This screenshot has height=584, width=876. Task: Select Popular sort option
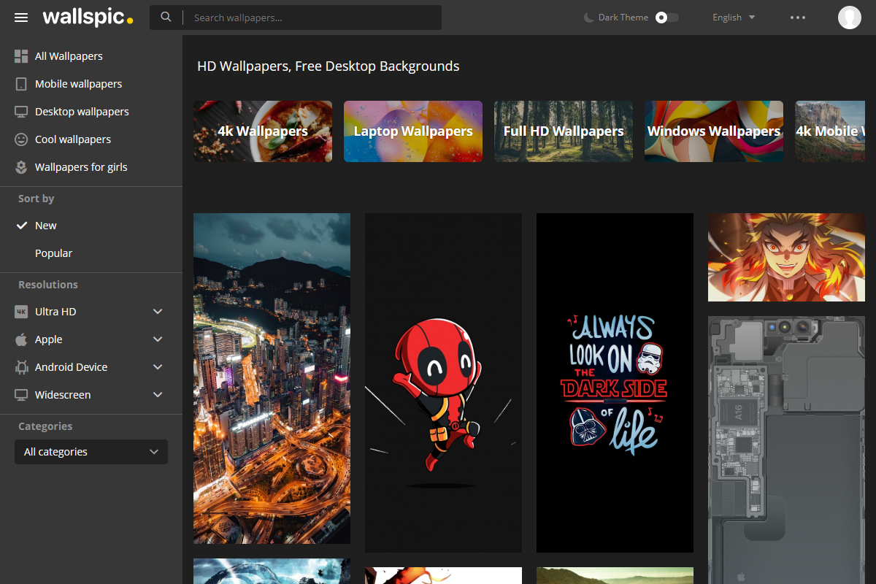(53, 253)
